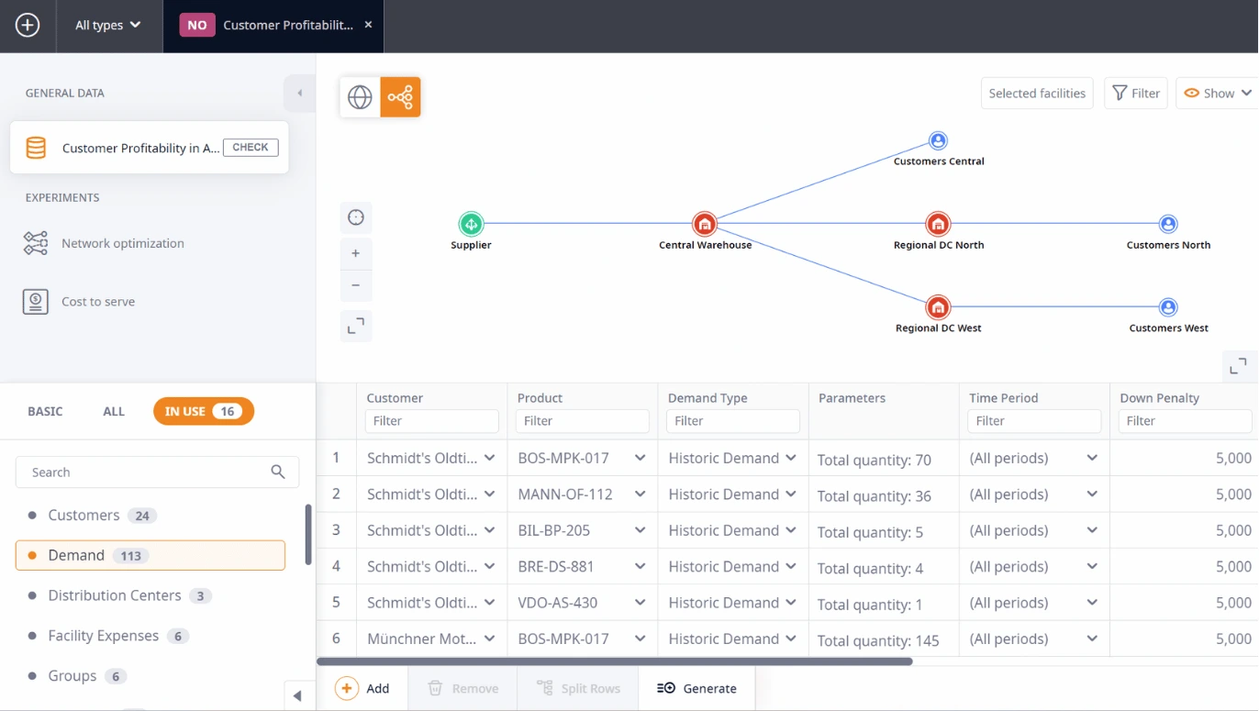Click the Remove button
The width and height of the screenshot is (1259, 711).
pyautogui.click(x=462, y=688)
